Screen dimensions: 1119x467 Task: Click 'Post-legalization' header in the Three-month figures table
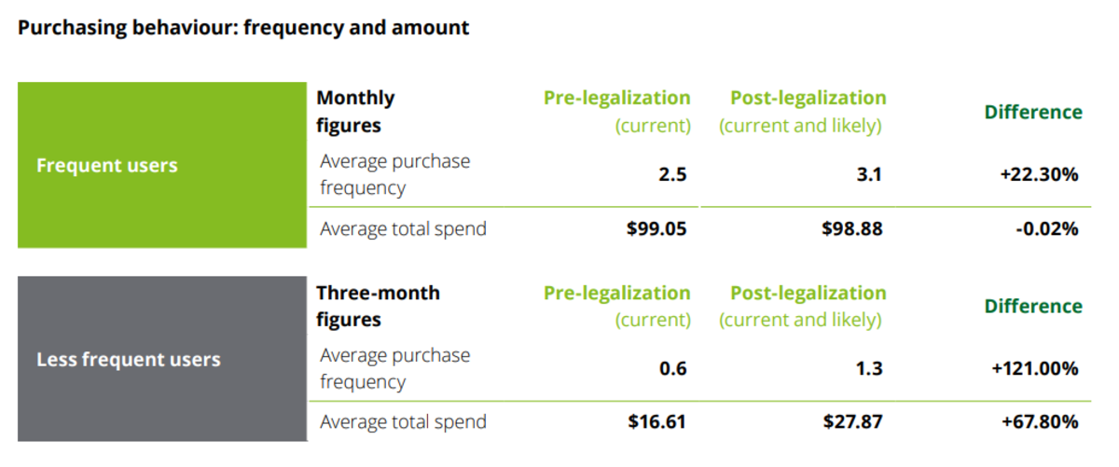pos(808,293)
